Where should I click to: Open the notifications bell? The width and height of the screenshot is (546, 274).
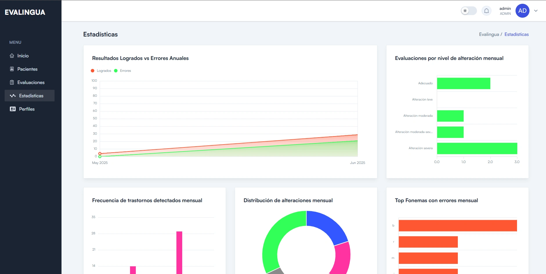pyautogui.click(x=487, y=11)
